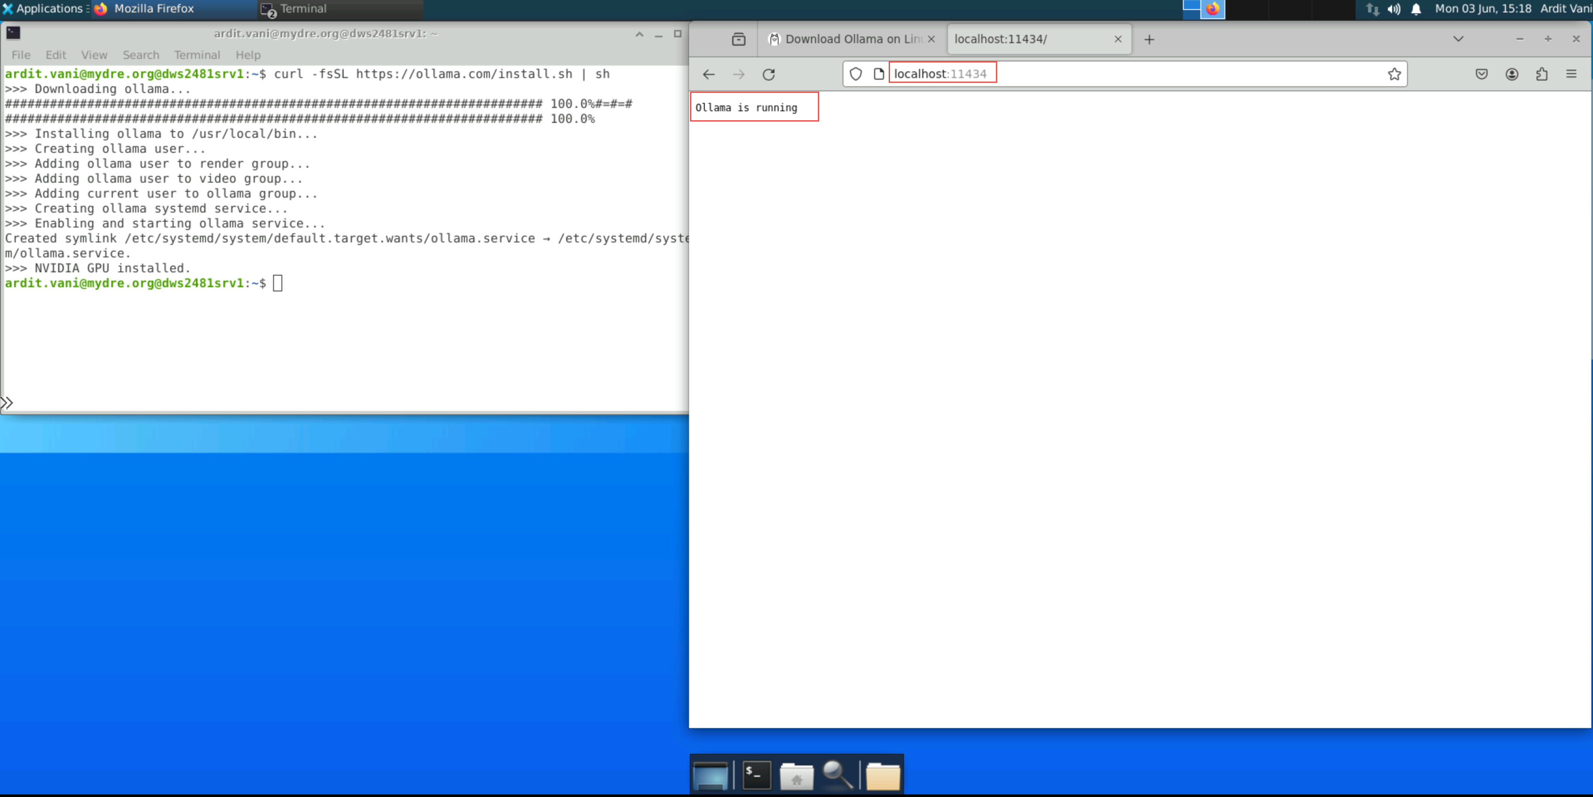Click terminal window icon in title bar
The image size is (1593, 797).
pyautogui.click(x=13, y=33)
